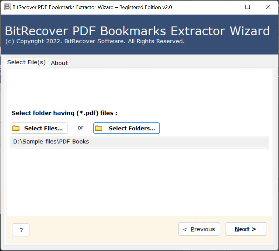Click the empty white area below path field
Screen dimensions: 279x251
pyautogui.click(x=139, y=181)
